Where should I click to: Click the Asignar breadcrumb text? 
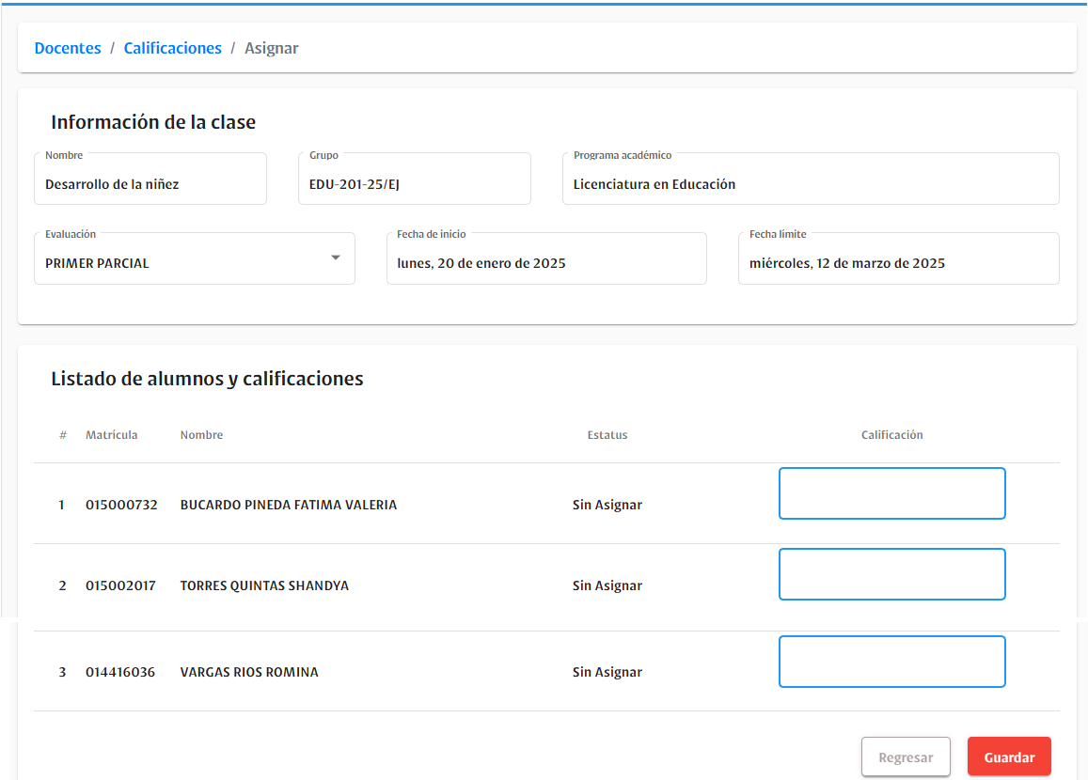tap(272, 49)
